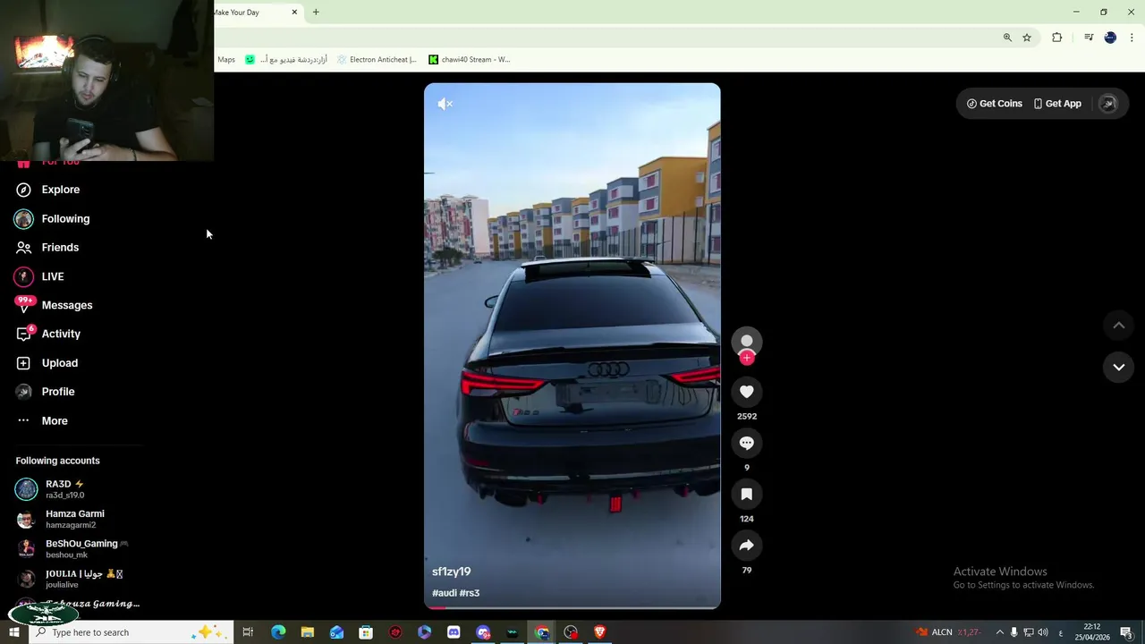Open Task View on the taskbar
Screen dimensions: 1145x644
point(248,632)
